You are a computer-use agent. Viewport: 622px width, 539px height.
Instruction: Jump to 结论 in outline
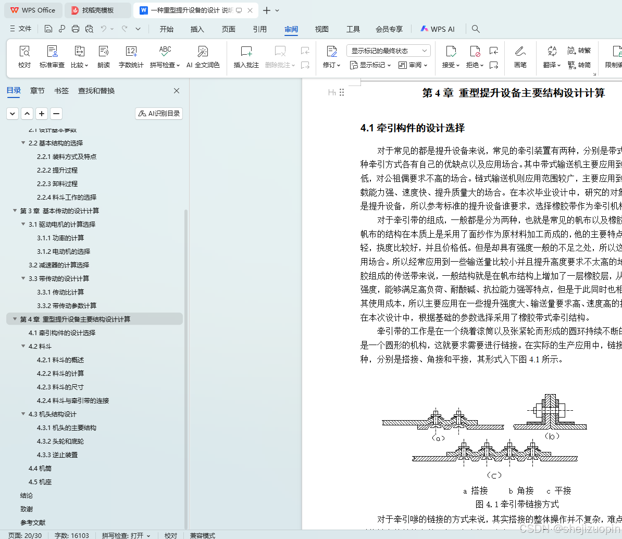27,495
